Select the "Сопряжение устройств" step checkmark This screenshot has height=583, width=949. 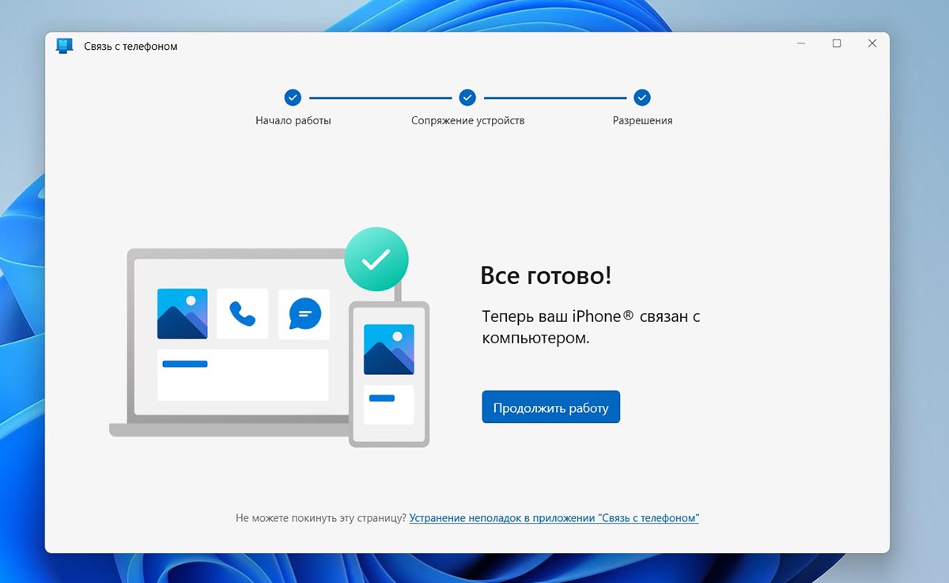[467, 97]
